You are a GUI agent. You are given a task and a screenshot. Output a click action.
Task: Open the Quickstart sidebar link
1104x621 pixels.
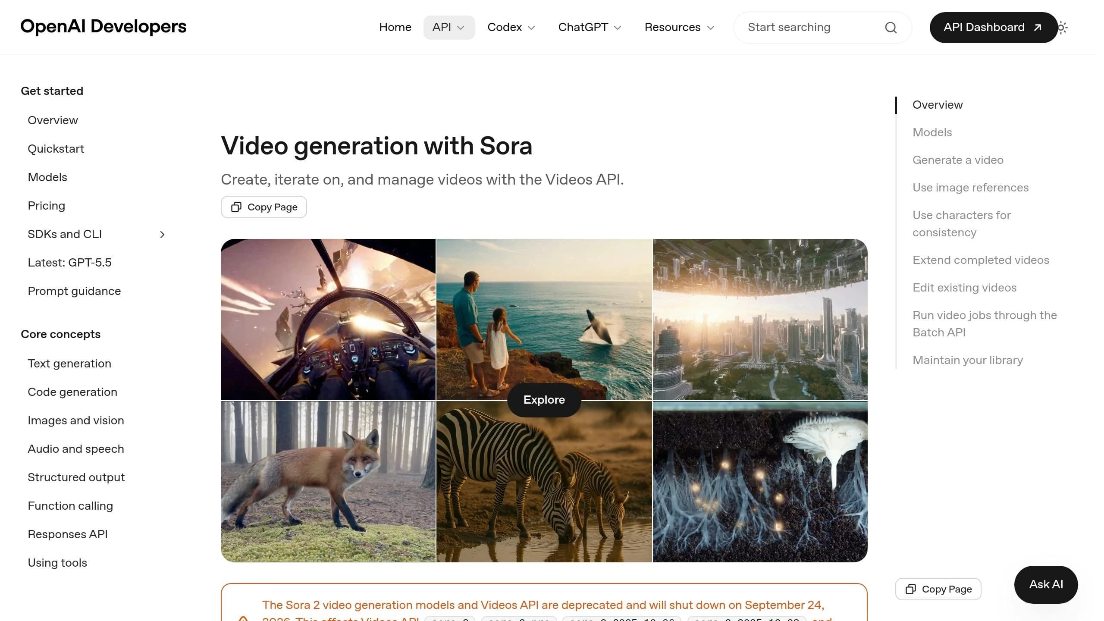pos(56,149)
